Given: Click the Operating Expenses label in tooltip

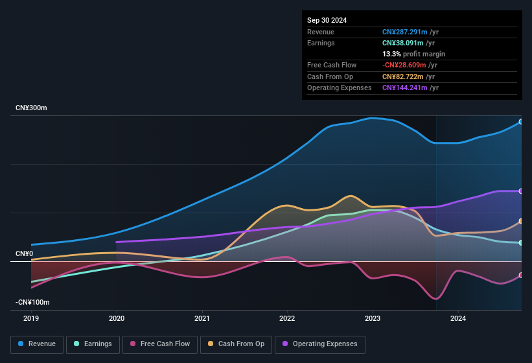Looking at the screenshot, I should coord(340,88).
